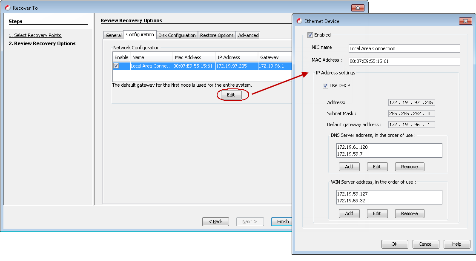
Task: Cancel the Ethernet Device dialog
Action: (x=426, y=244)
